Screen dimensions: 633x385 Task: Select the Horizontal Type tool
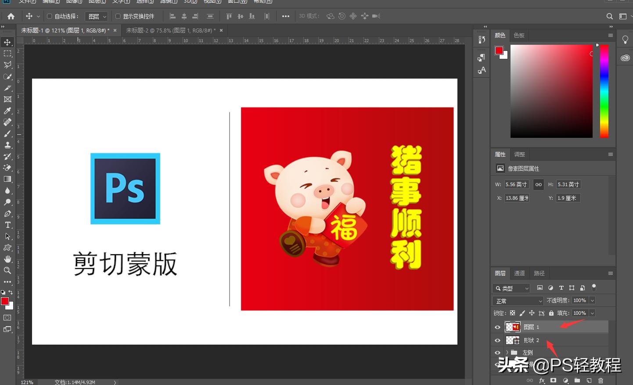point(7,225)
